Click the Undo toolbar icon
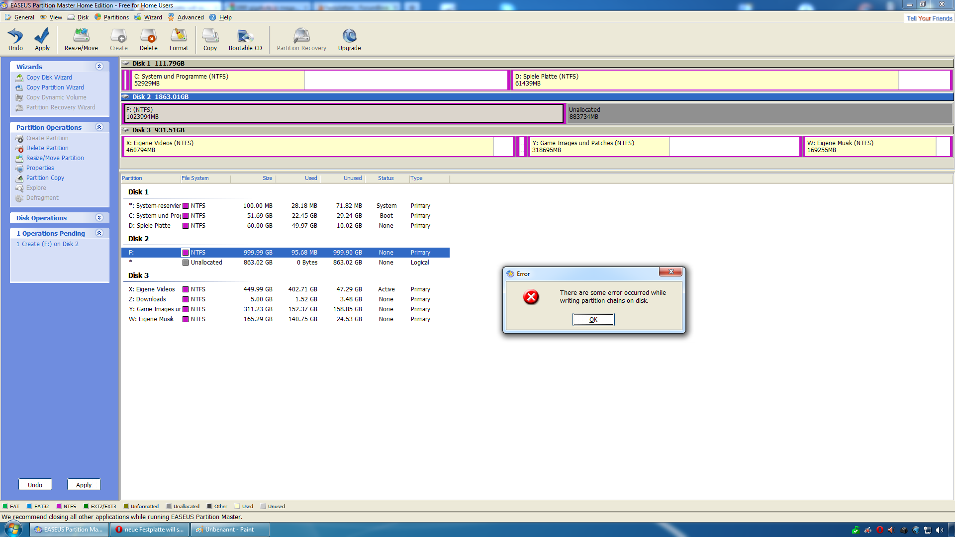Screen dimensions: 955x537 [15, 40]
